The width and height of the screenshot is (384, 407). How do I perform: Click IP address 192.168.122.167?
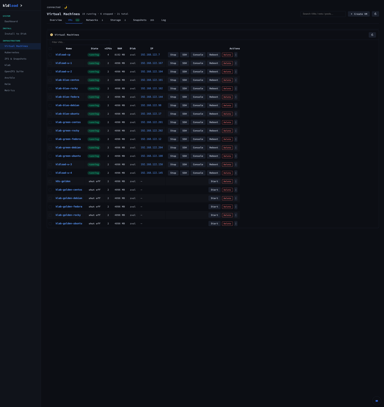point(152,63)
